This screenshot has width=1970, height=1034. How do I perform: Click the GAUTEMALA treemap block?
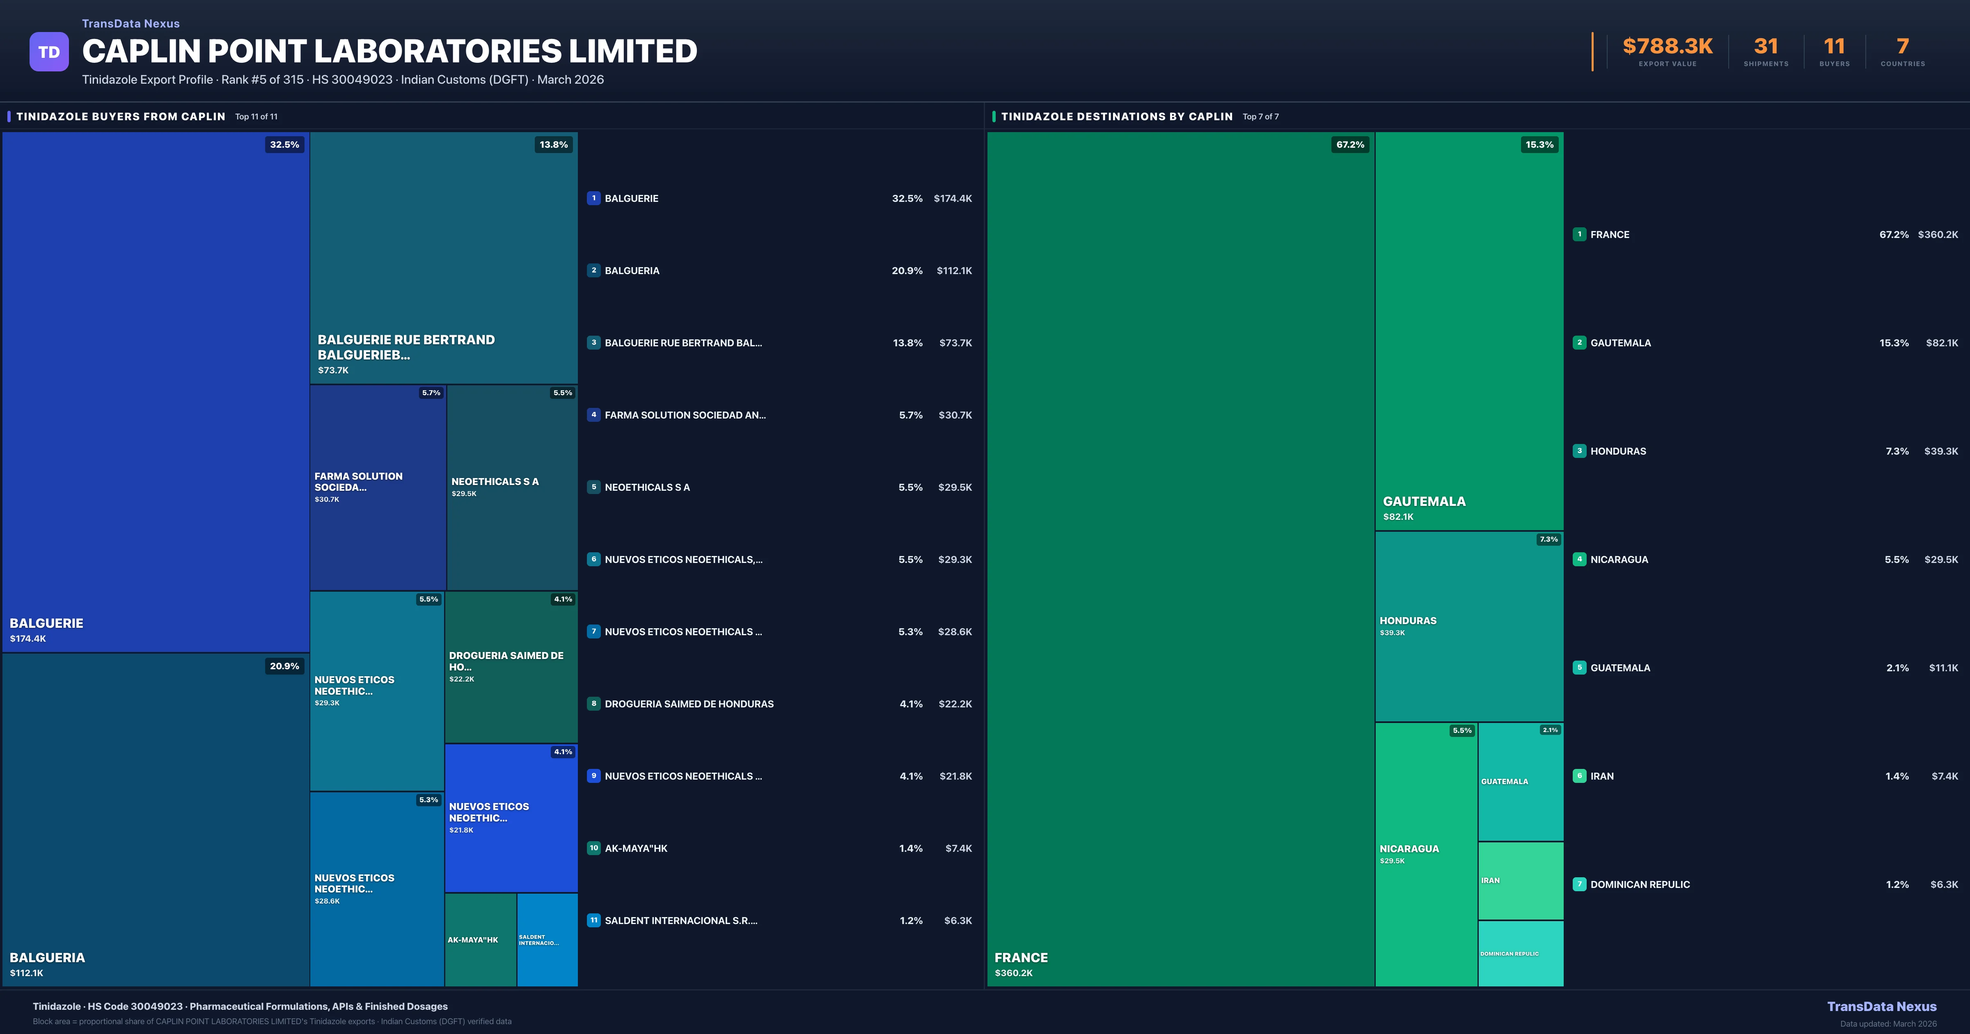click(x=1468, y=330)
